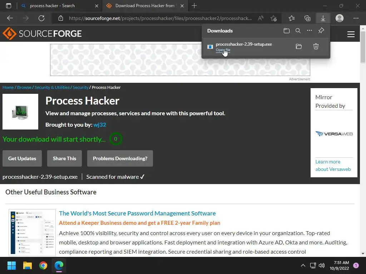Click Get Updates button
Viewport: 366px width, 274px height.
(22, 158)
